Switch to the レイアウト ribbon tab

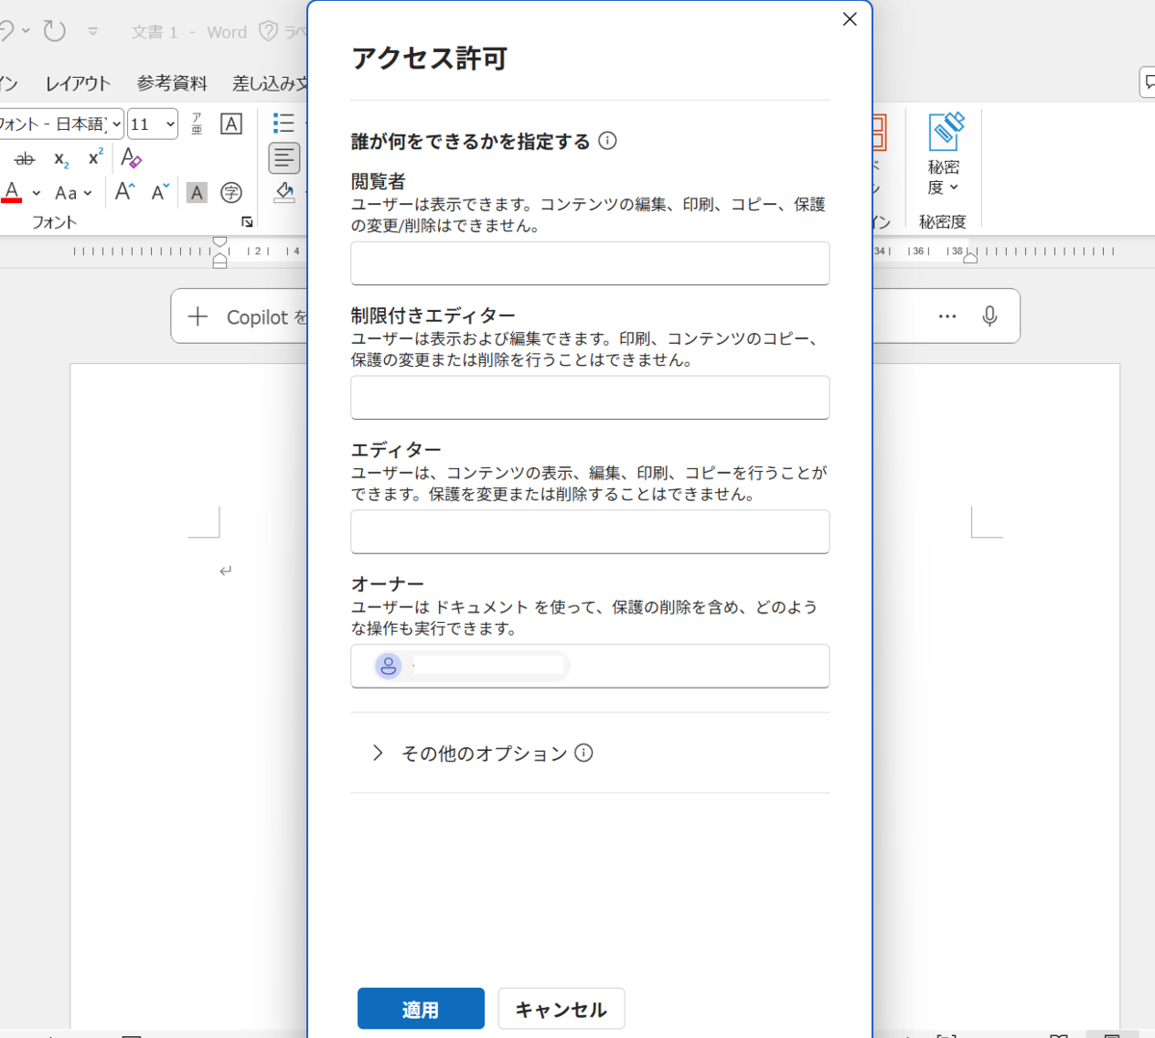coord(78,84)
